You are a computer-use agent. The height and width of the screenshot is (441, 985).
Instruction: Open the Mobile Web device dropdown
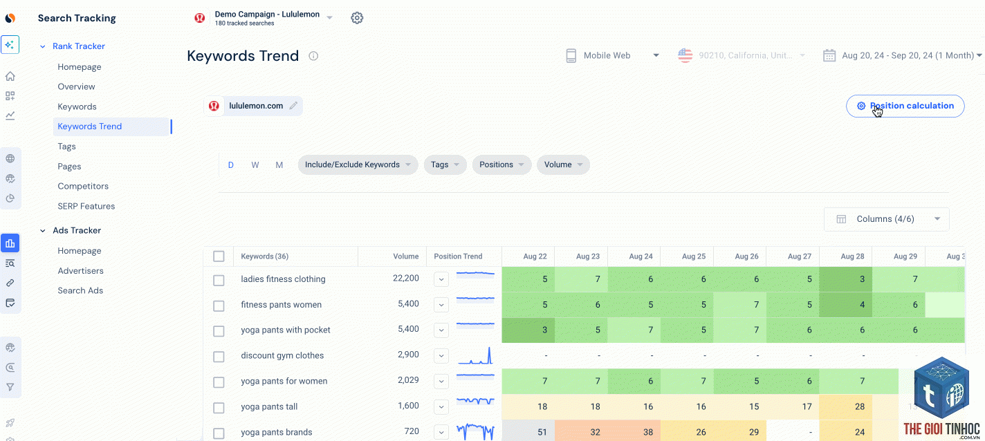click(x=613, y=55)
